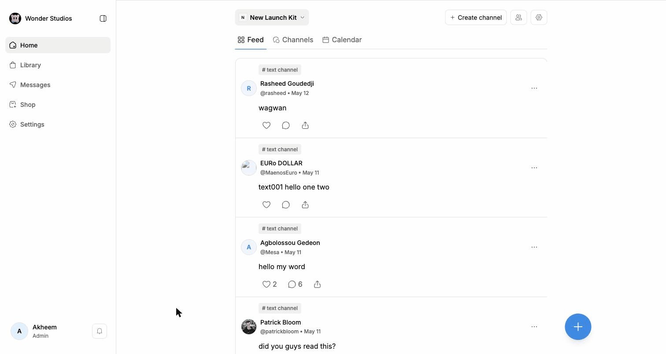Image resolution: width=666 pixels, height=354 pixels.
Task: Open more options for Agbolossou Gedeon's post
Action: [x=534, y=247]
